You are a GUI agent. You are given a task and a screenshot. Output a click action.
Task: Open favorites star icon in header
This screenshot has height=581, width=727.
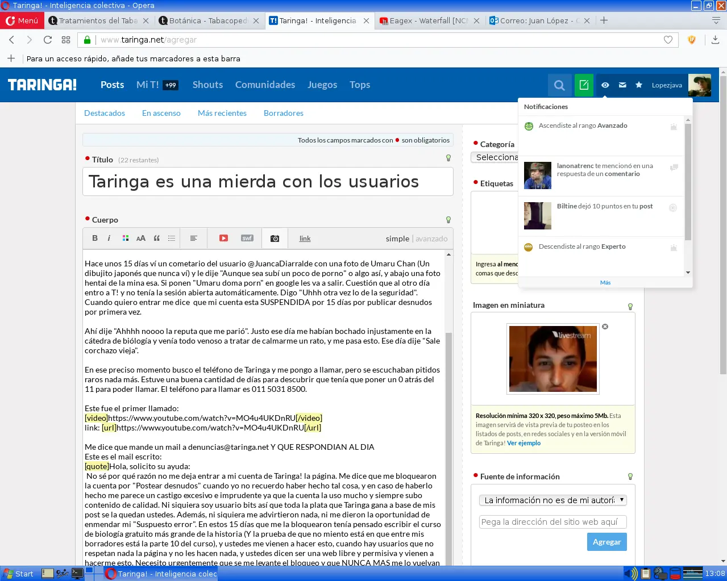coord(639,85)
